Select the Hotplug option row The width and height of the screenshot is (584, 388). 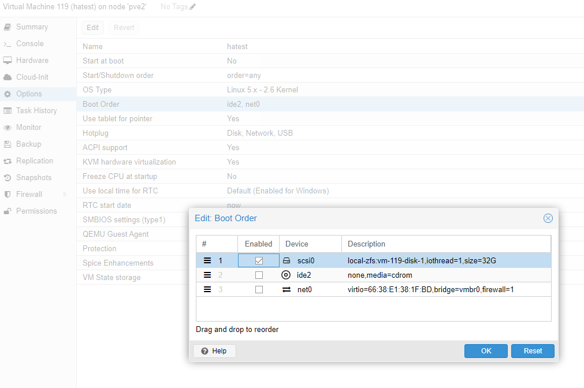coord(330,133)
